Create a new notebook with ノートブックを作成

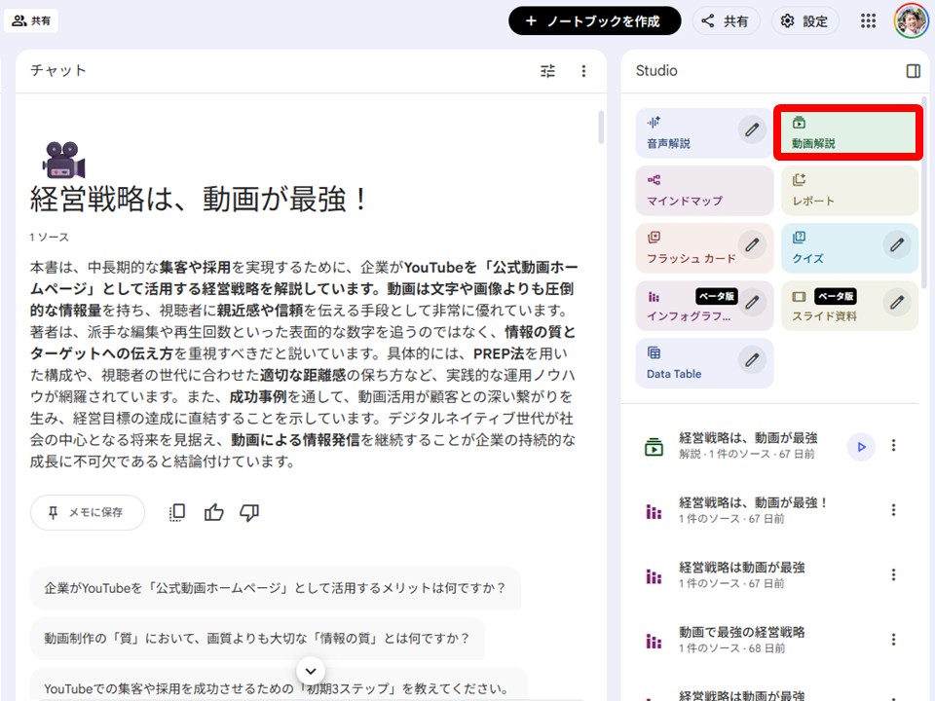click(x=594, y=20)
